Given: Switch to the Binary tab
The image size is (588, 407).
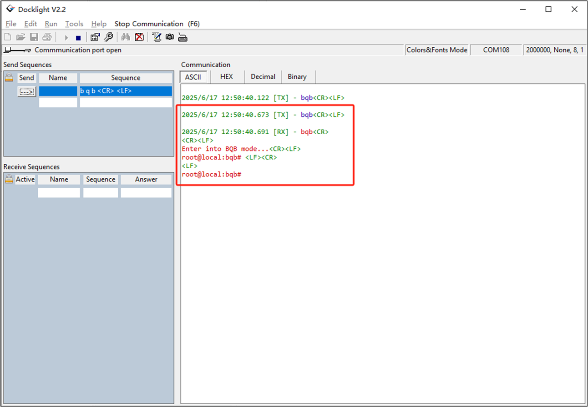Looking at the screenshot, I should coord(297,77).
